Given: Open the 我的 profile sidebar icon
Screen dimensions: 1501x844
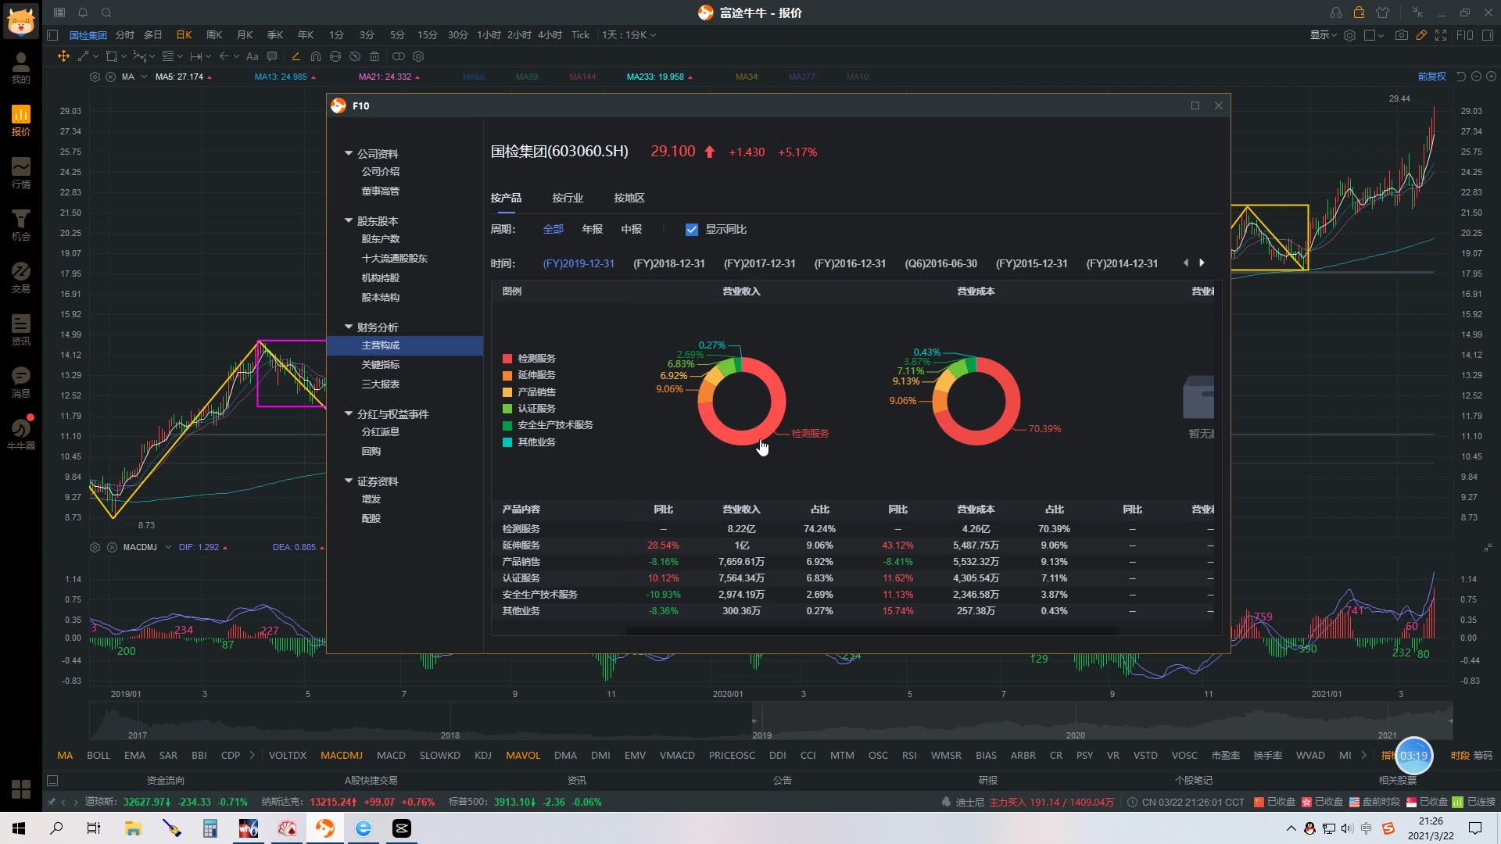Looking at the screenshot, I should coord(21,69).
